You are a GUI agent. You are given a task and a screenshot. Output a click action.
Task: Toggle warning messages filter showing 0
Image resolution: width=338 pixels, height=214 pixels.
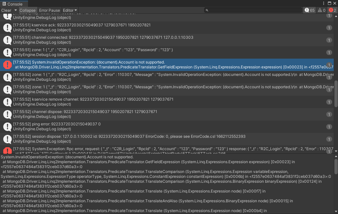pos(321,10)
